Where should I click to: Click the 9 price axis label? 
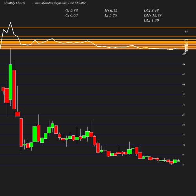183,155
